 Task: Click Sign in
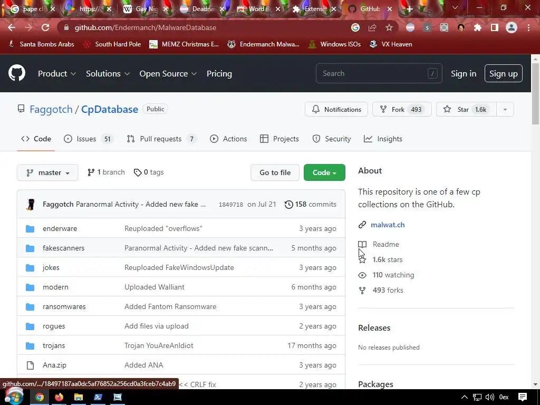464,74
